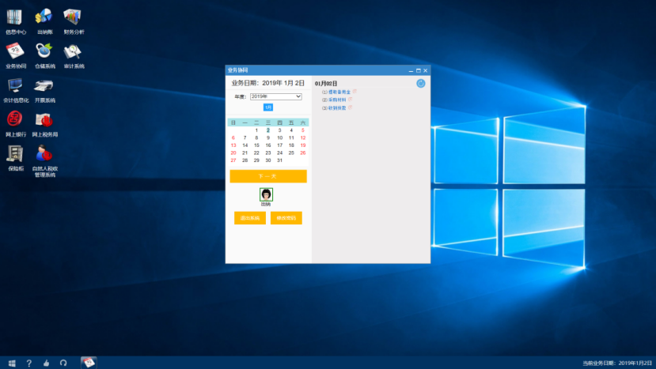Viewport: 656px width, 369px height.
Task: Open the 收到货款 task link
Action: (x=337, y=107)
